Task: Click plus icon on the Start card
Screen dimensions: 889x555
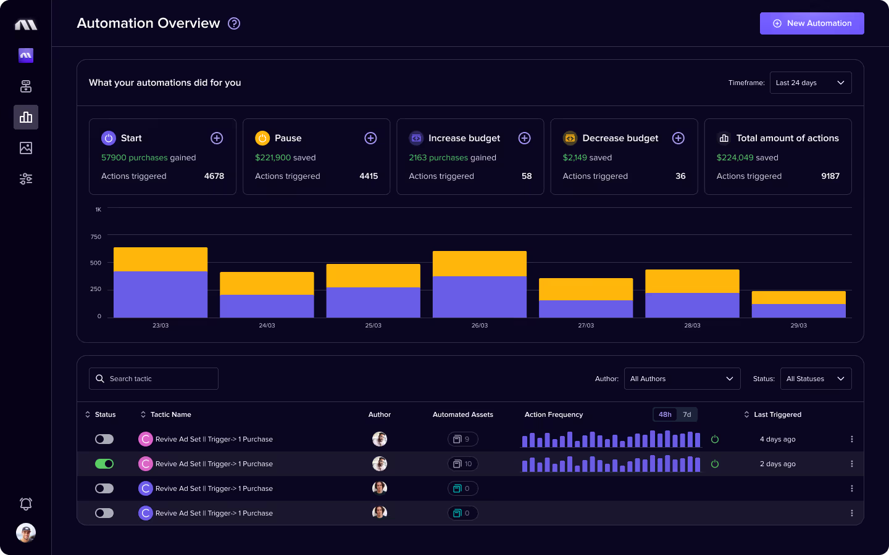Action: pyautogui.click(x=217, y=138)
